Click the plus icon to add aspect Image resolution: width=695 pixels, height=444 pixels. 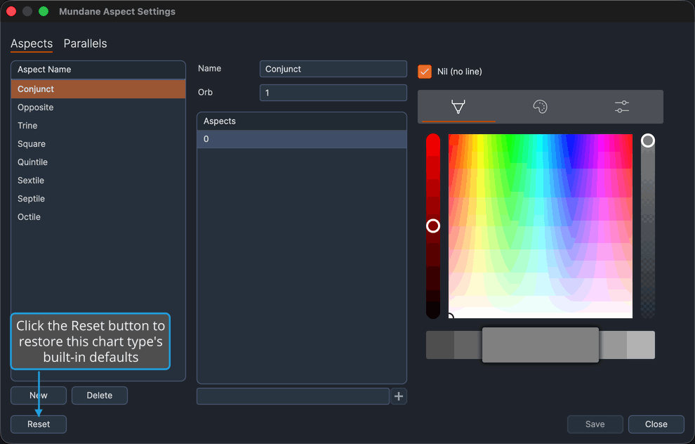(399, 396)
